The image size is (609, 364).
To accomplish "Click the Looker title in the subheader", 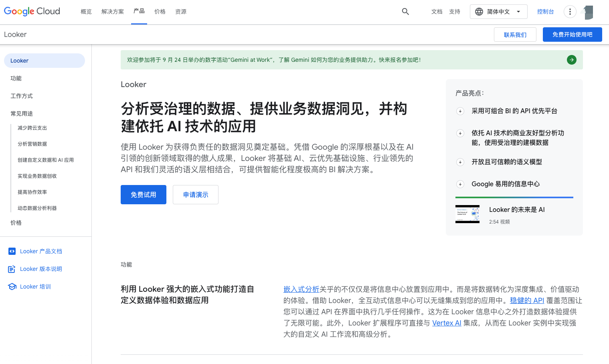I will (15, 35).
